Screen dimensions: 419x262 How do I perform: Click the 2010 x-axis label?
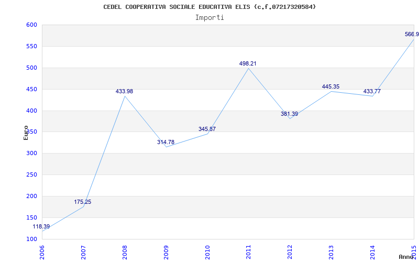pos(207,253)
